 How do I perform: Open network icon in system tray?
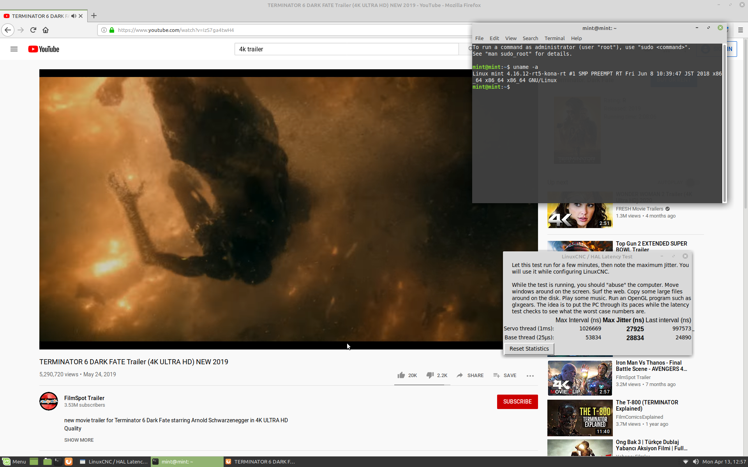[x=686, y=462]
